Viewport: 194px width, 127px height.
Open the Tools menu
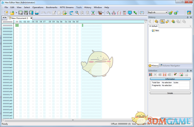(79, 7)
